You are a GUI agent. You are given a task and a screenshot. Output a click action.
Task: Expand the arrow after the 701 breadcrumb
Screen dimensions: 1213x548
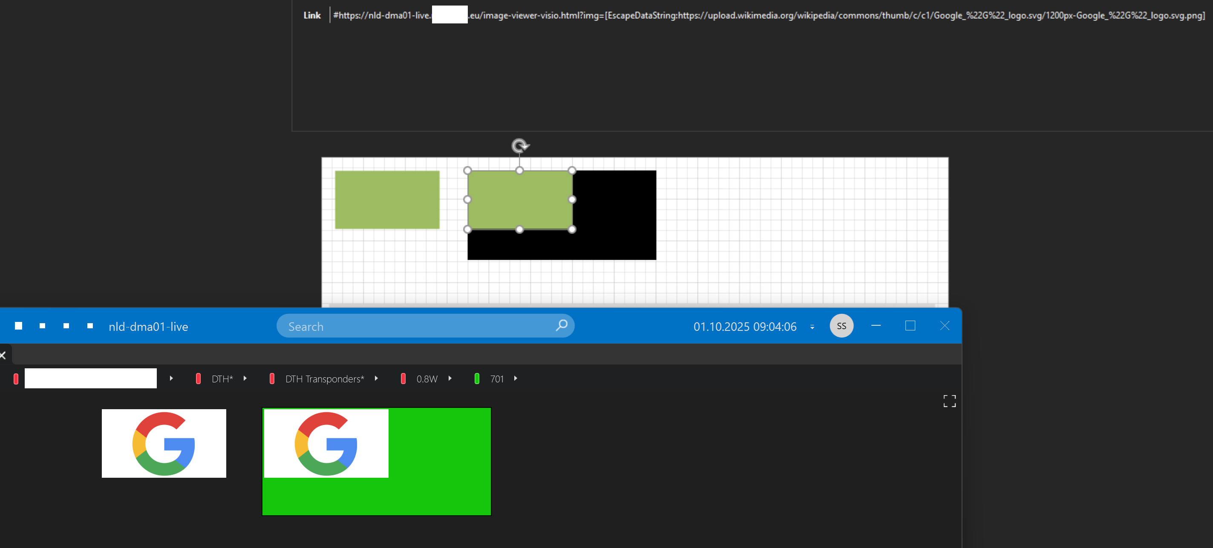point(516,379)
